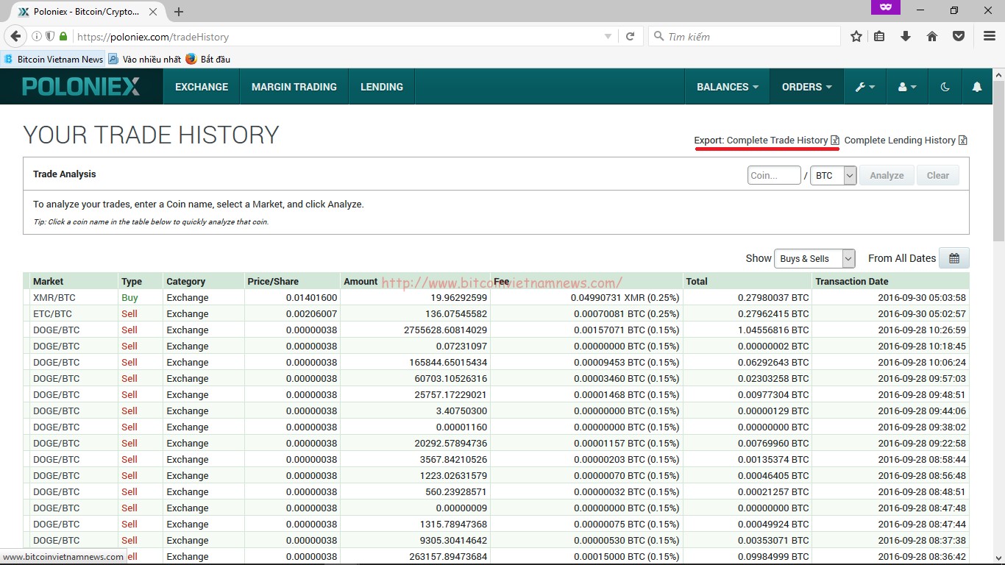1005x565 pixels.
Task: Open Poloniex notifications bell
Action: point(977,87)
